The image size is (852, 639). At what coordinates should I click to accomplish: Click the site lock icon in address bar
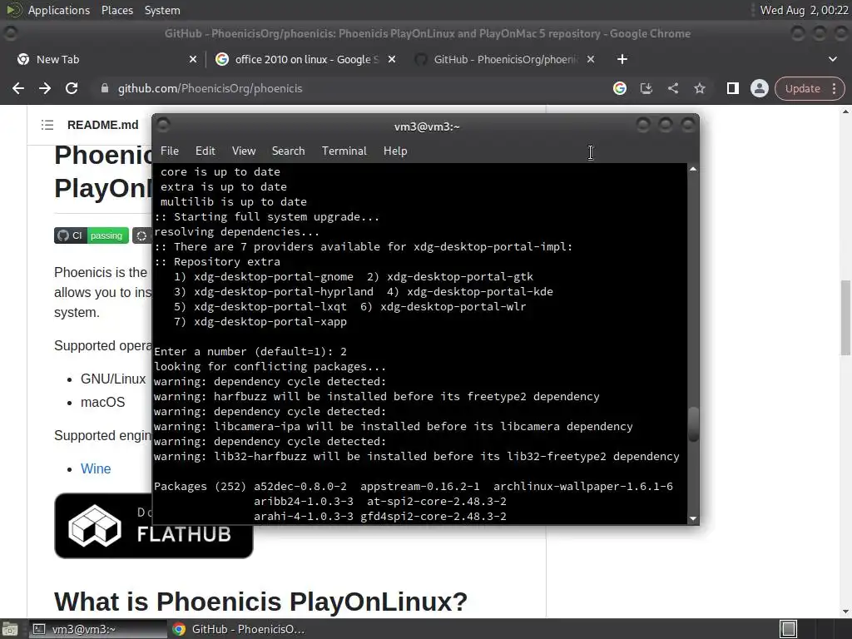point(105,88)
